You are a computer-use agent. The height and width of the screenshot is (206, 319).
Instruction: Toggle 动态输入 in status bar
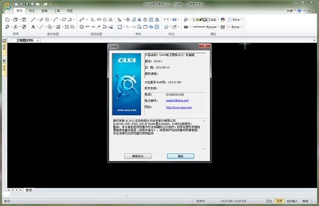click(x=292, y=201)
